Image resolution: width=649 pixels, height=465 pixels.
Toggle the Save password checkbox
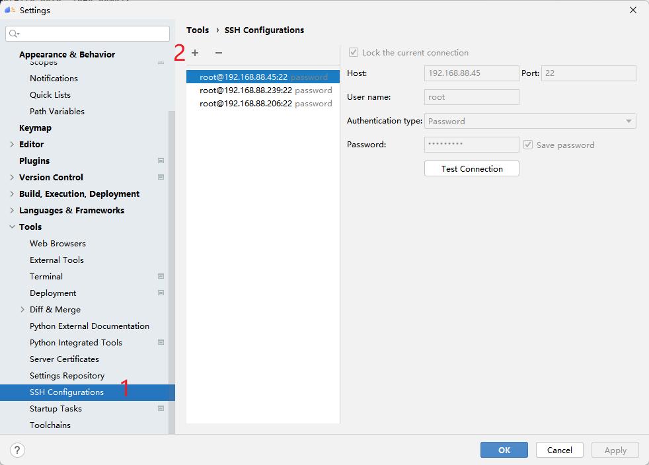pos(527,145)
